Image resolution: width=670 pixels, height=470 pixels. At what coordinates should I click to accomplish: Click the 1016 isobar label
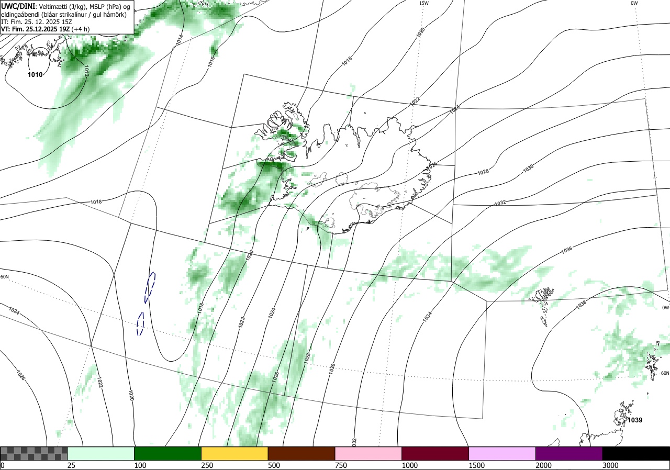[211, 62]
